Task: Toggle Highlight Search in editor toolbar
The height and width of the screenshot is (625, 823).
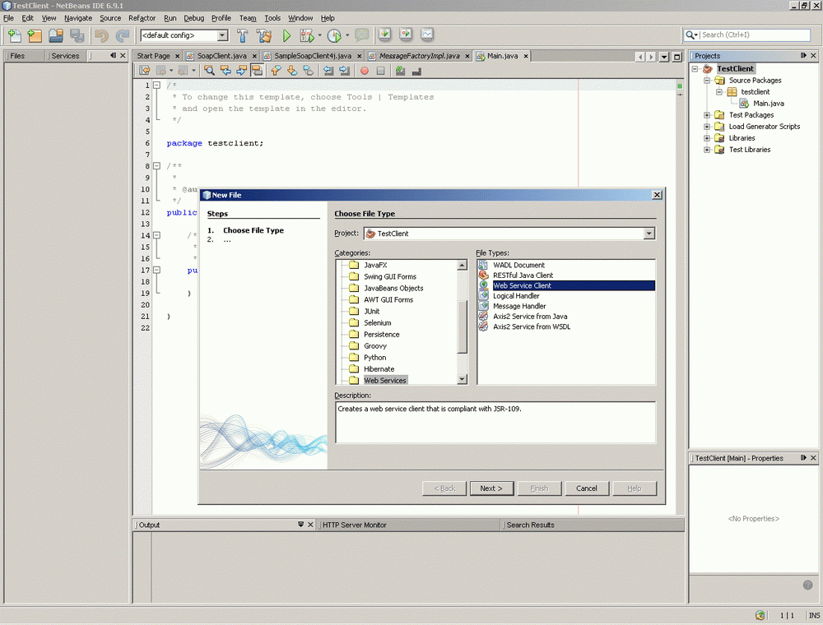Action: coord(257,70)
